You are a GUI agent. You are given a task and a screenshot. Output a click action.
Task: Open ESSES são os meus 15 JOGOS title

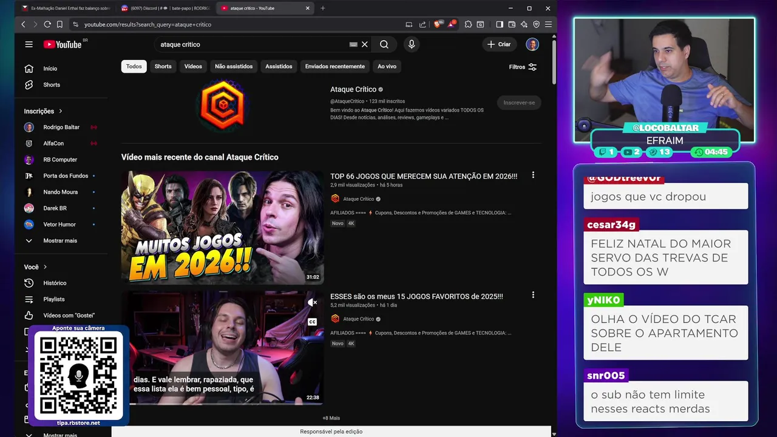point(416,297)
